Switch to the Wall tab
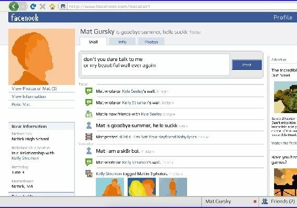297x208 pixels. pos(93,42)
